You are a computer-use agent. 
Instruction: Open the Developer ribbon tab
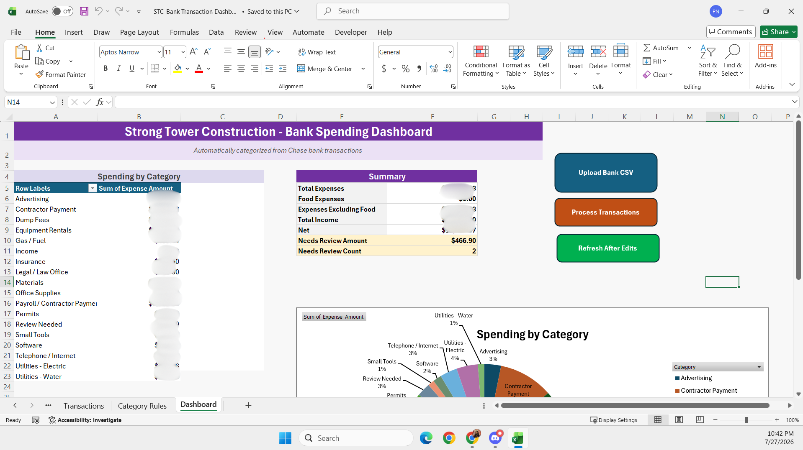coord(351,32)
